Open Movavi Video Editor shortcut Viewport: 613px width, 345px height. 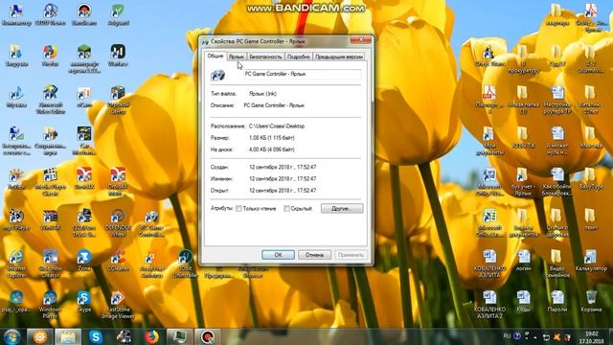click(50, 100)
